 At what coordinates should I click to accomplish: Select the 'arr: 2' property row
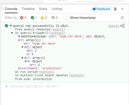pos(35,65)
